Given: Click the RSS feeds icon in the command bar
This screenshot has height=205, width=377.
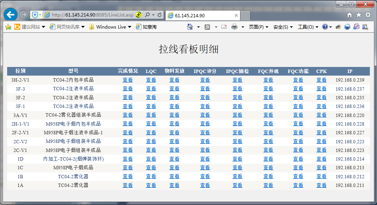Looking at the screenshot, I should 207,27.
